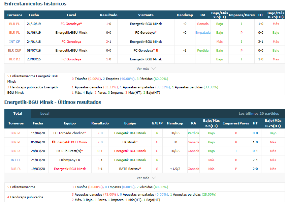Click the 2-0 result against FC Torpedo Zhodino

(x=100, y=133)
